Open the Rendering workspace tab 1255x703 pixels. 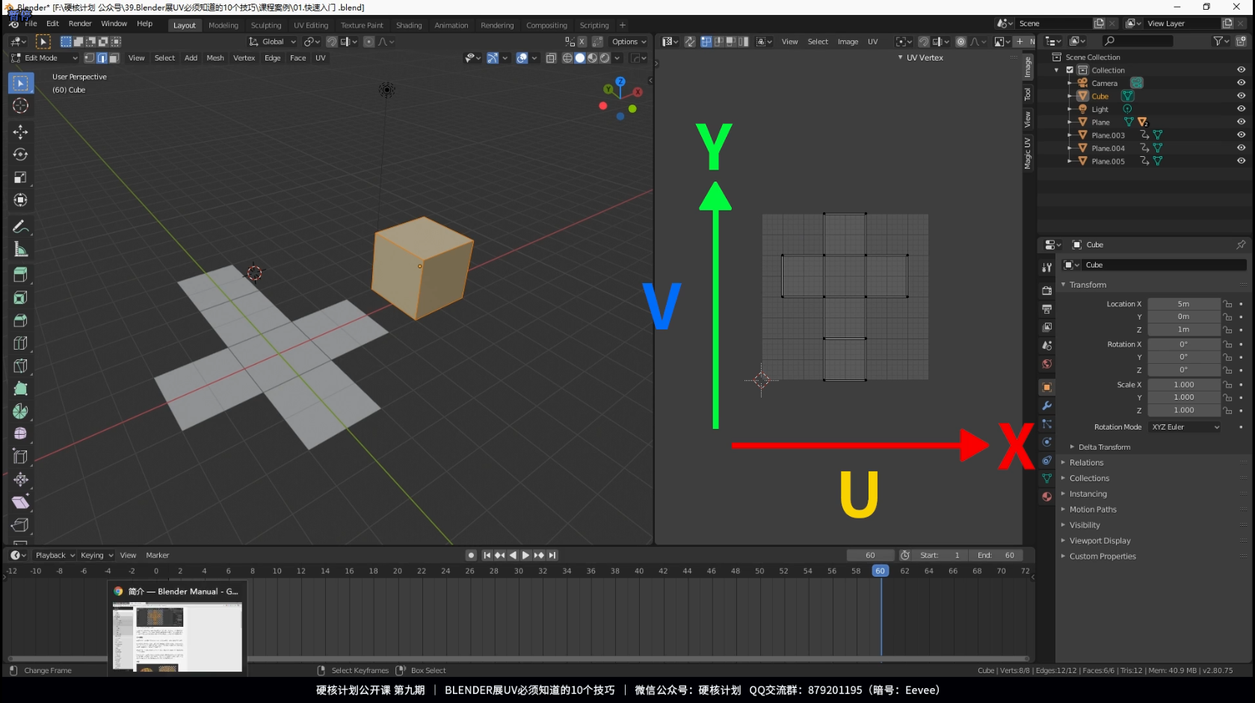coord(497,25)
